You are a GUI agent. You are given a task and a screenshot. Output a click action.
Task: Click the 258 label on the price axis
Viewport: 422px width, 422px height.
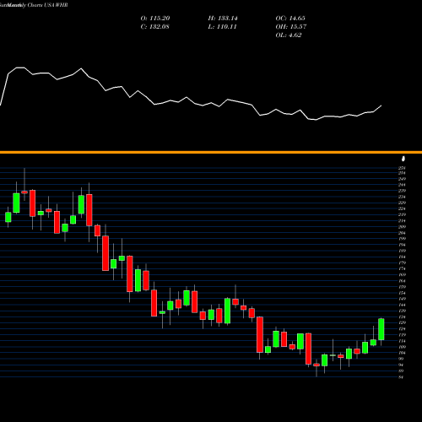(x=402, y=168)
